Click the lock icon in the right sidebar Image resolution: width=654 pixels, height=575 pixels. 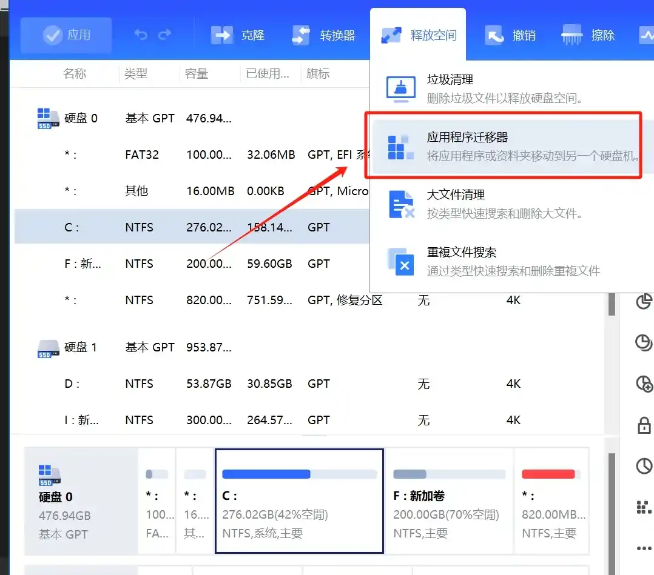click(x=645, y=425)
